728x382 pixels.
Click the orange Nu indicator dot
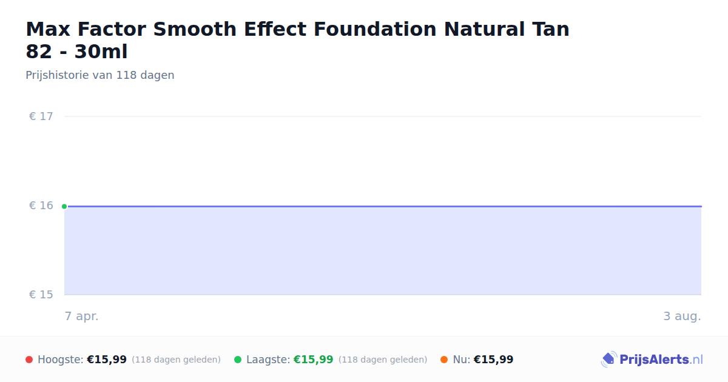[444, 360]
